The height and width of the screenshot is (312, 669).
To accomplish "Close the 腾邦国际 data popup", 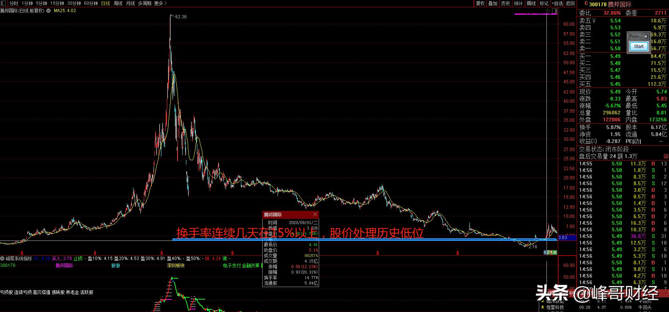I will coord(315,214).
